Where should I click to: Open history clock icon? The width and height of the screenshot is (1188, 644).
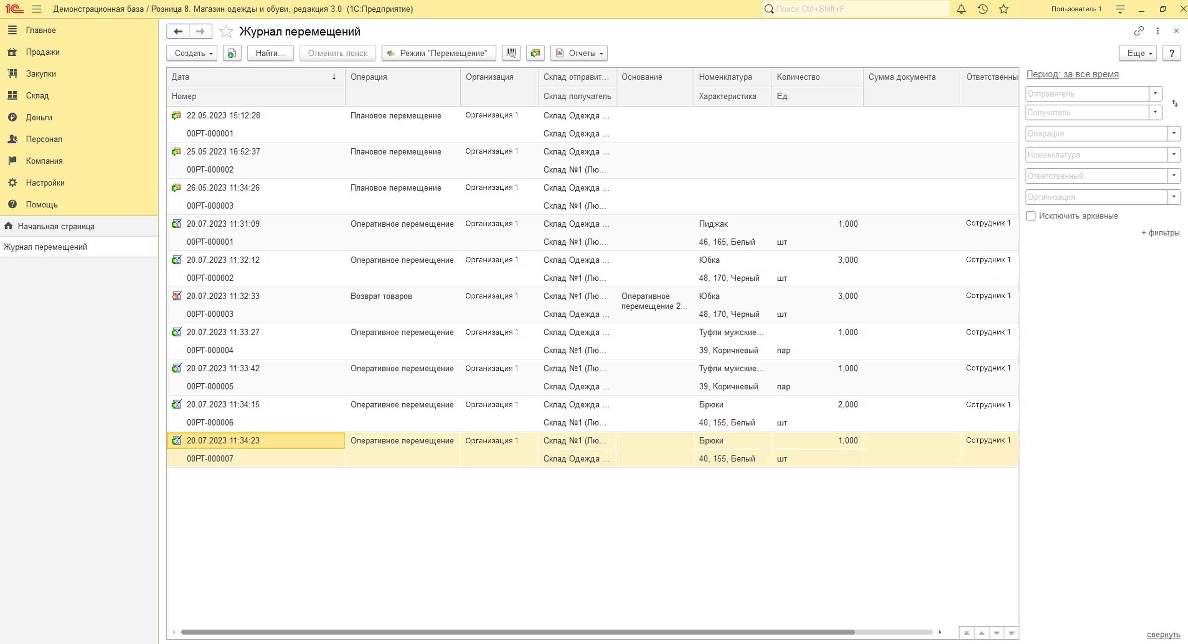[982, 9]
